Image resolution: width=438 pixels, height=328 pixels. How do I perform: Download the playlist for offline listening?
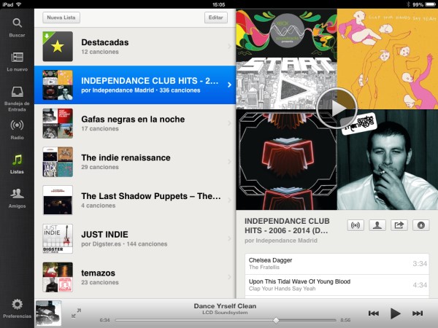(x=420, y=225)
